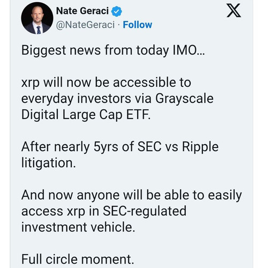The height and width of the screenshot is (268, 263).
Task: Select the phrase 'everyday investors'
Action: (76, 99)
